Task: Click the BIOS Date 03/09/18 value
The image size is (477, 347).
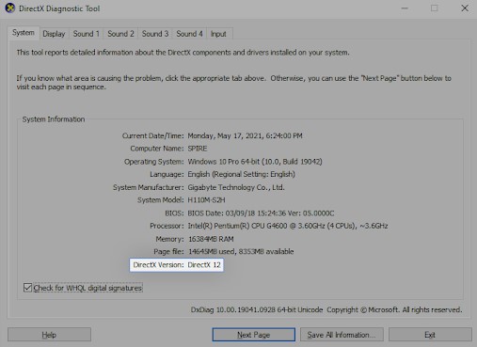Action: tap(261, 213)
